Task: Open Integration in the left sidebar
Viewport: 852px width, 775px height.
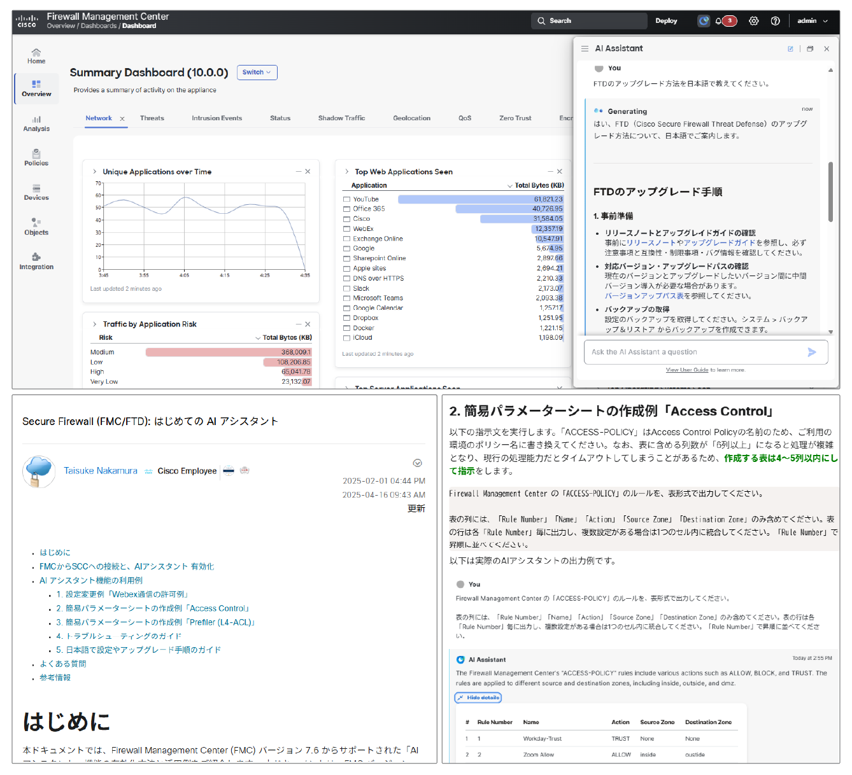Action: (36, 261)
